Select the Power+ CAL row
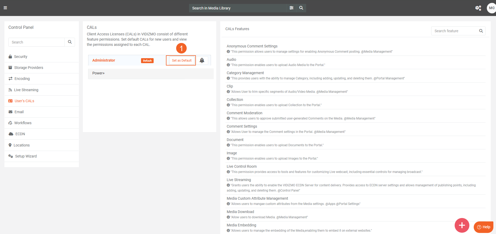Image resolution: width=496 pixels, height=234 pixels. coord(136,73)
